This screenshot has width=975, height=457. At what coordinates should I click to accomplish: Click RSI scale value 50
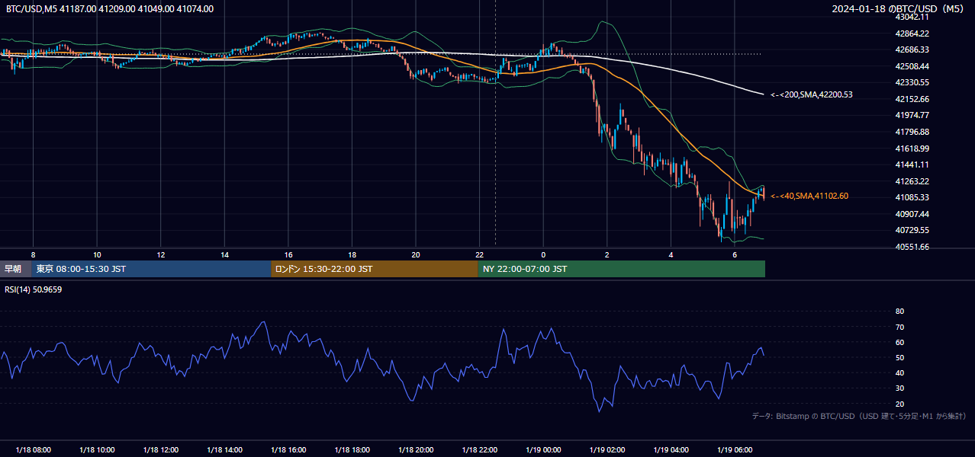click(899, 358)
